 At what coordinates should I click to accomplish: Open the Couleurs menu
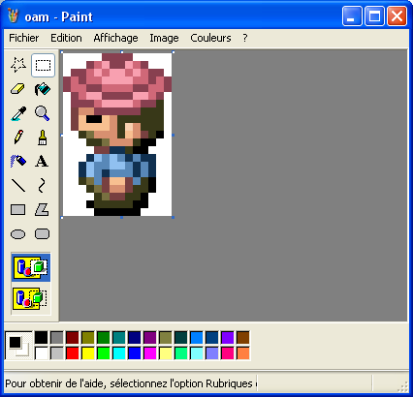[210, 38]
